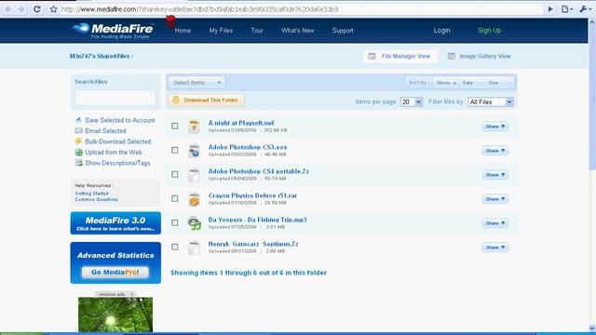The image size is (596, 335).
Task: Reload the page with refresh icon
Action: pyautogui.click(x=37, y=9)
